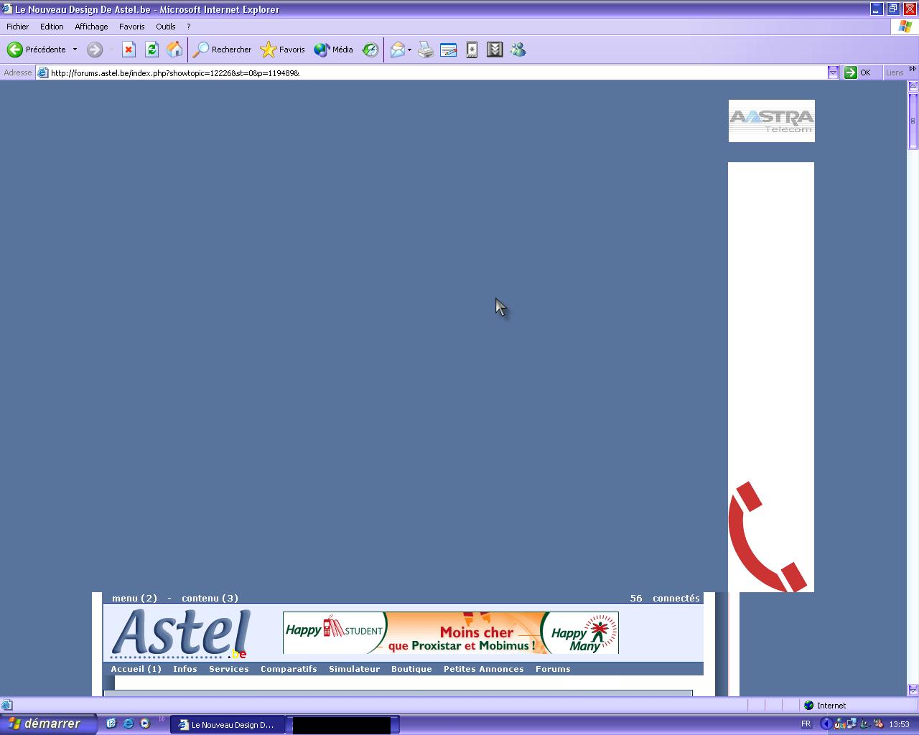Click the OK go button next to the address bar
Image resolution: width=919 pixels, height=735 pixels.
pos(858,72)
